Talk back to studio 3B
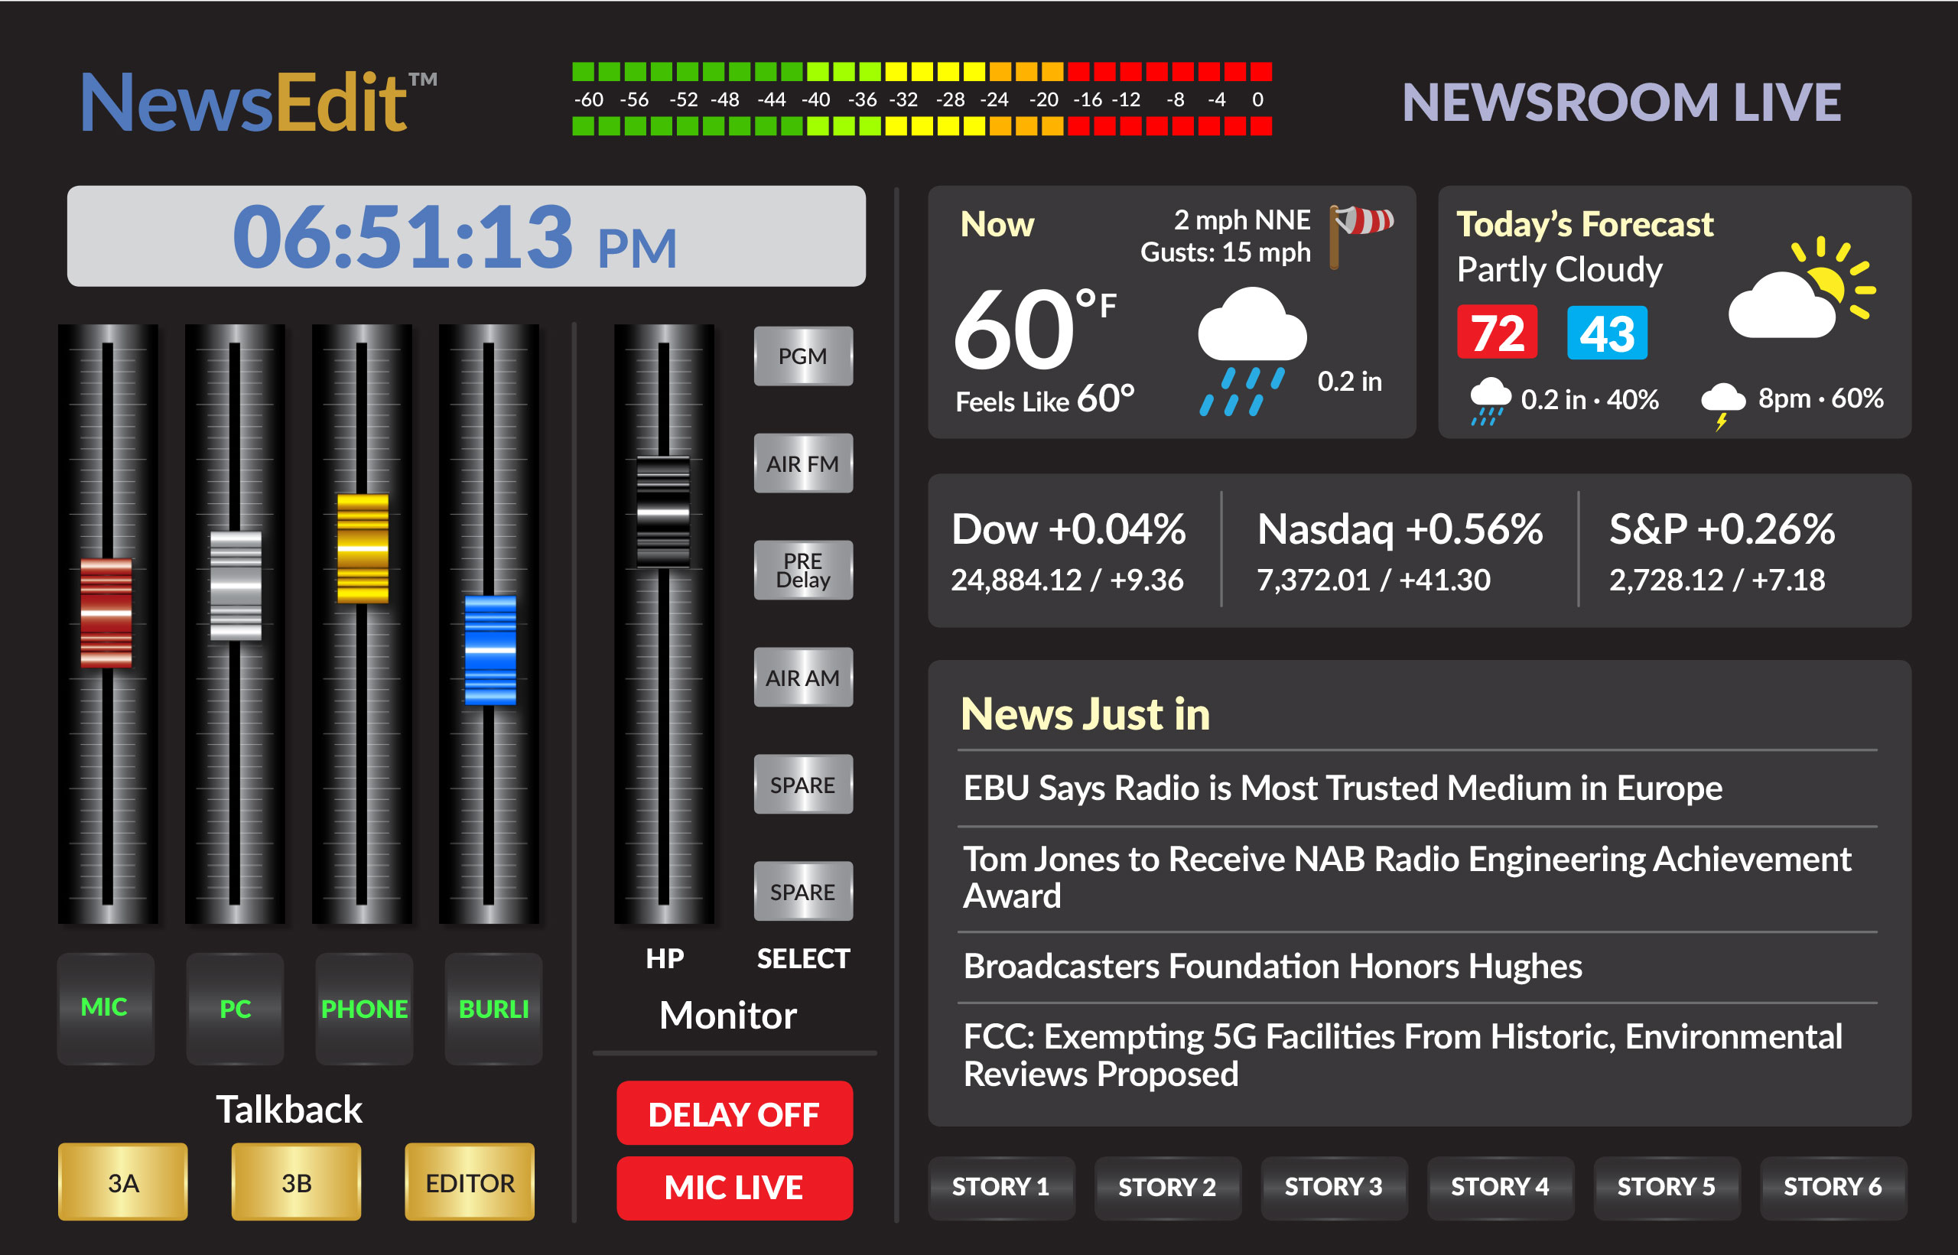 click(x=297, y=1182)
